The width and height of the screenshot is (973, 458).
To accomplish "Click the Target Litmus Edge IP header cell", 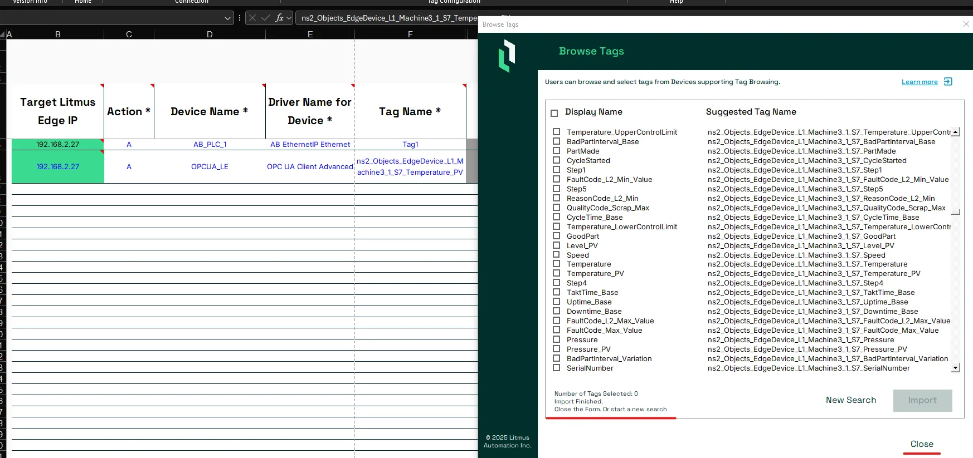I will click(x=58, y=111).
